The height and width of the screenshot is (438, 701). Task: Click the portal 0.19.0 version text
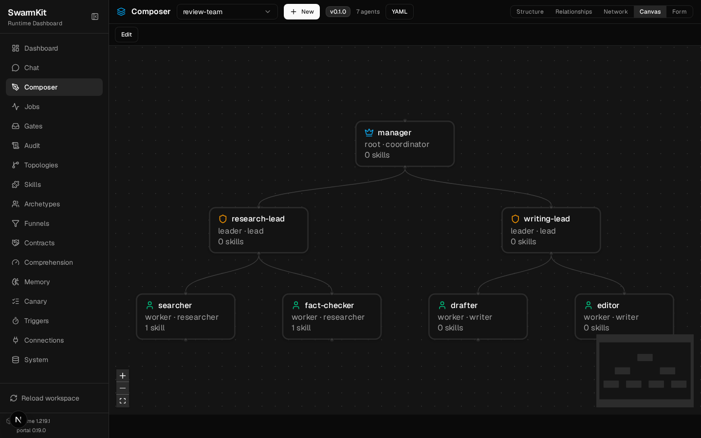(31, 430)
